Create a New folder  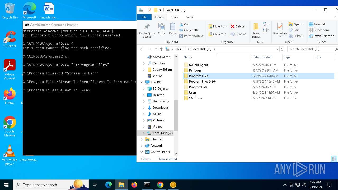(x=256, y=31)
